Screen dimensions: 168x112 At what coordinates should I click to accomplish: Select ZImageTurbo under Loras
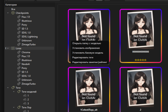[x=29, y=84]
